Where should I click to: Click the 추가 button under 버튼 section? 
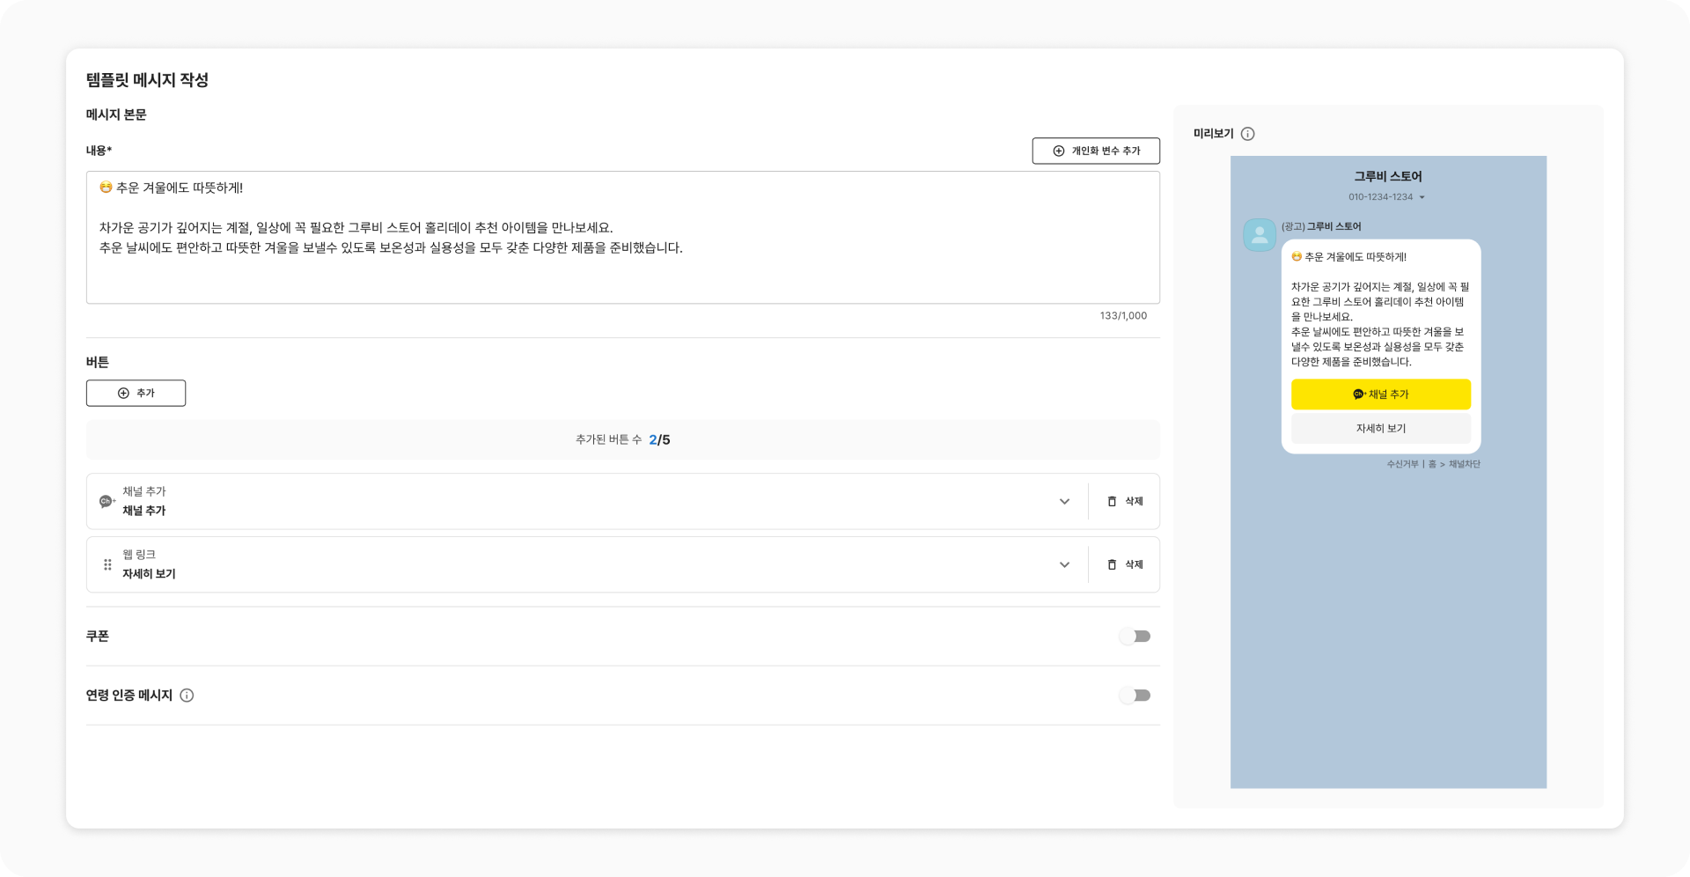coord(136,394)
